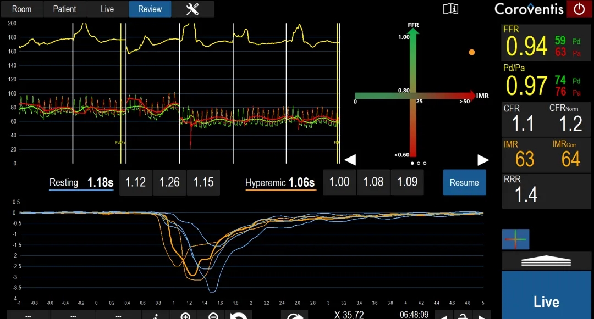Expand the panel with the up-arrow handle

[x=546, y=261]
